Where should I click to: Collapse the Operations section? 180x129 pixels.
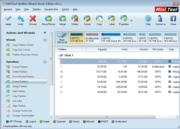pos(45,62)
